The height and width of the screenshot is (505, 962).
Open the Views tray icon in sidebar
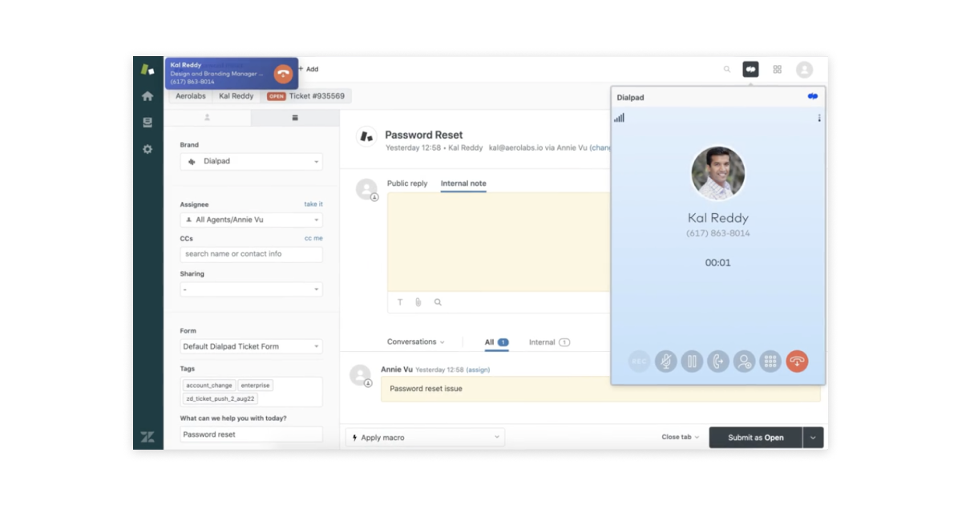pos(148,123)
